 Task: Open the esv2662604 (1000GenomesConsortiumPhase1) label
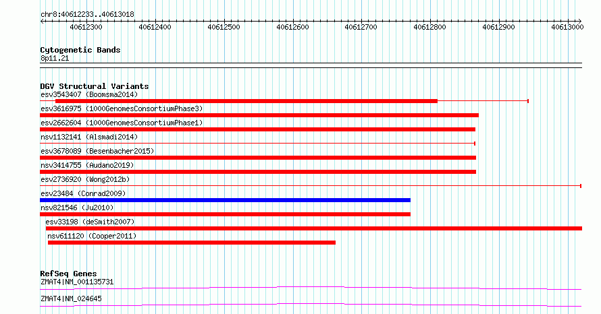tap(122, 123)
